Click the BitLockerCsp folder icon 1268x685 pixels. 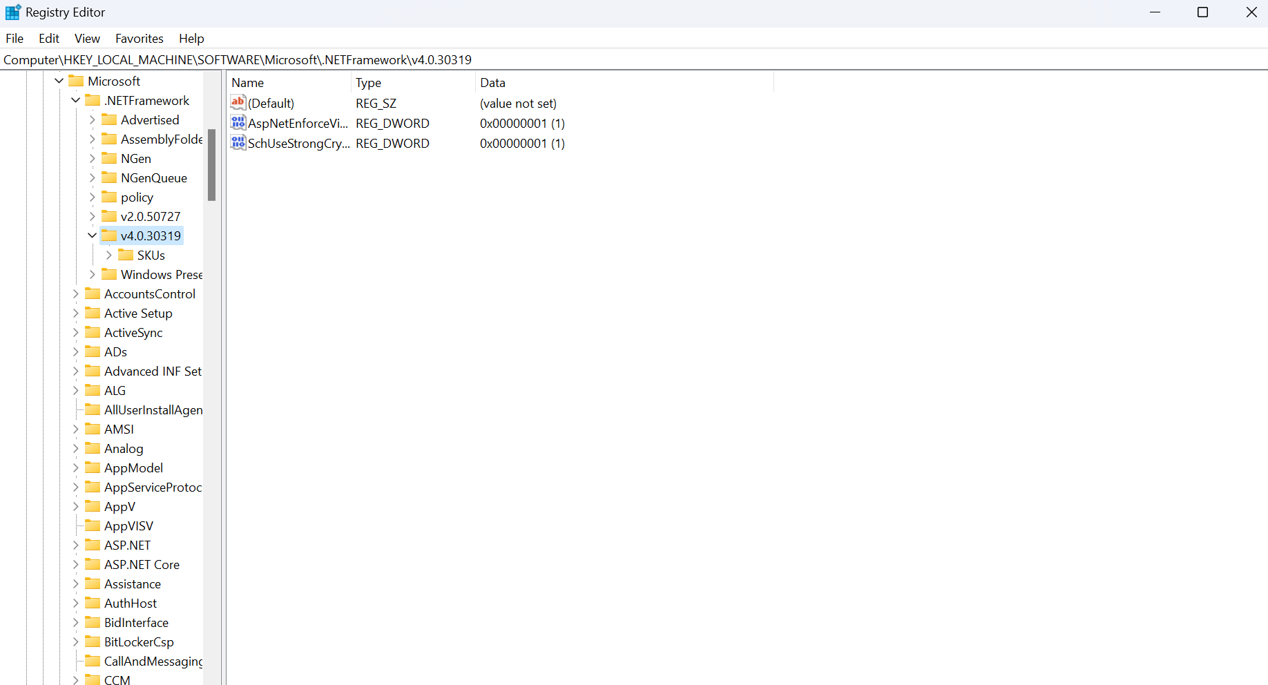93,641
